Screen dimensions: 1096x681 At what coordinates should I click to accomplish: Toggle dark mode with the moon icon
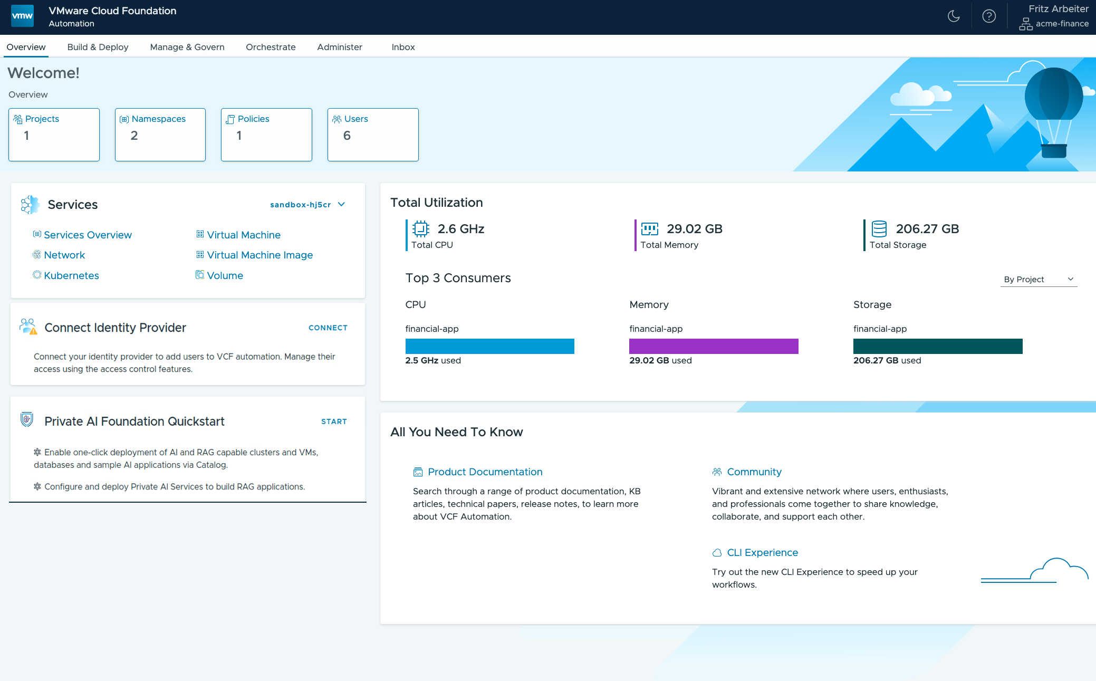pos(954,16)
